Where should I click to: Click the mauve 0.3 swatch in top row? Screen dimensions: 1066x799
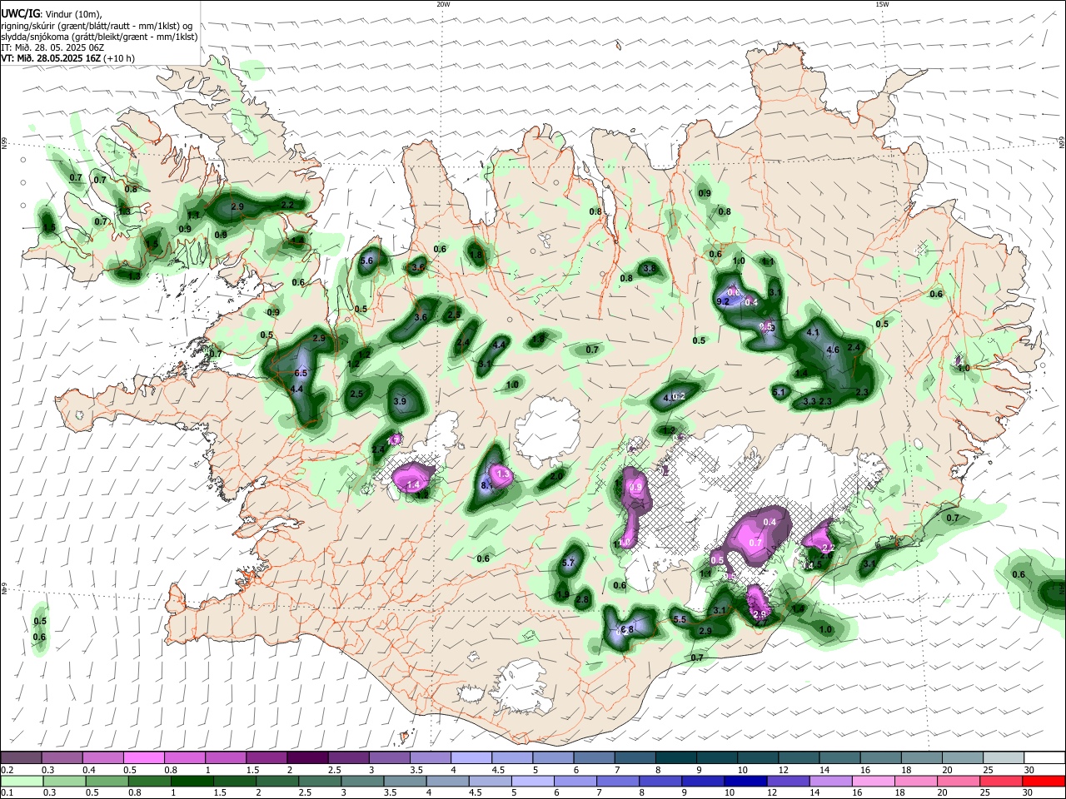pyautogui.click(x=62, y=757)
